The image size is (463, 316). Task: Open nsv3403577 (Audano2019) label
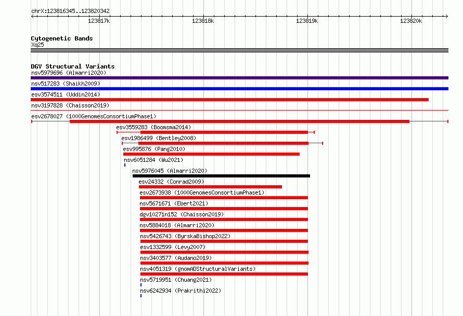[176, 258]
